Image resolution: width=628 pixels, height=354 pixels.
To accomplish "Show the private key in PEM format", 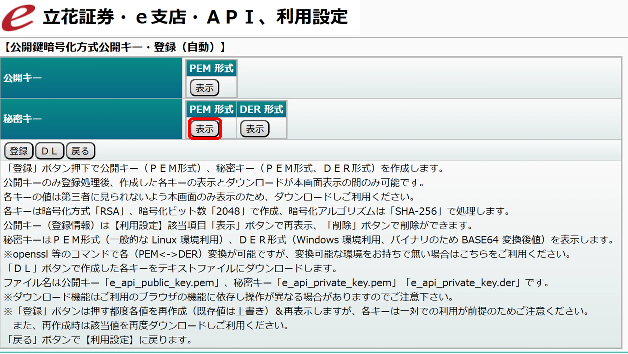I will 205,129.
